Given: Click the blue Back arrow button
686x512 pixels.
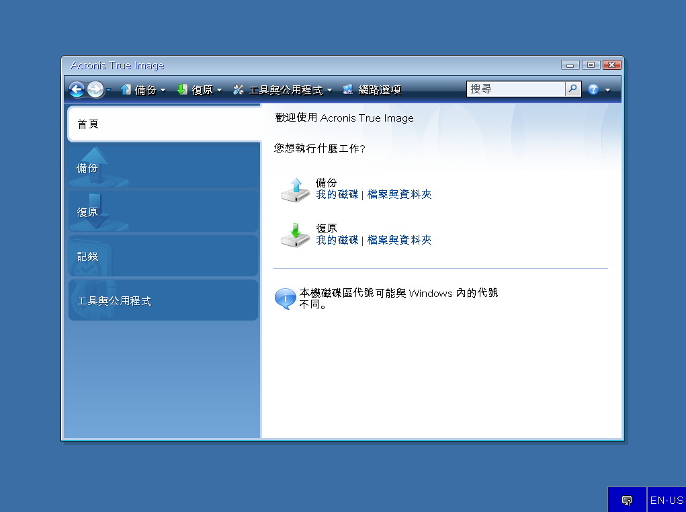Looking at the screenshot, I should pos(77,90).
